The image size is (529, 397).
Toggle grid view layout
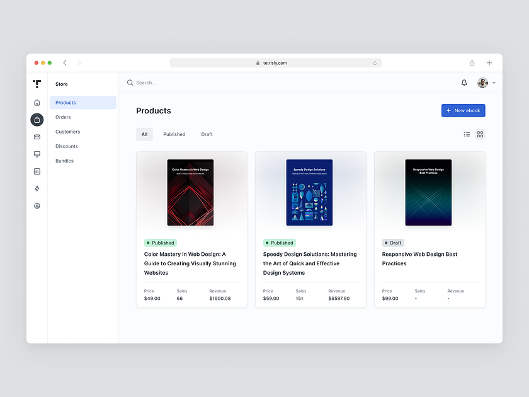(480, 134)
